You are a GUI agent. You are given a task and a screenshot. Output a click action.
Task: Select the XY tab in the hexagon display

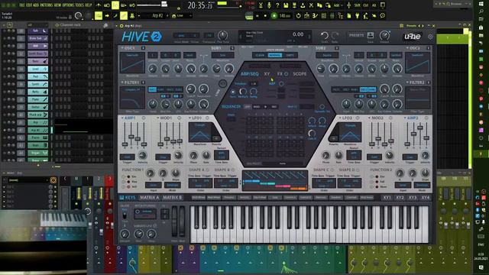tap(267, 74)
